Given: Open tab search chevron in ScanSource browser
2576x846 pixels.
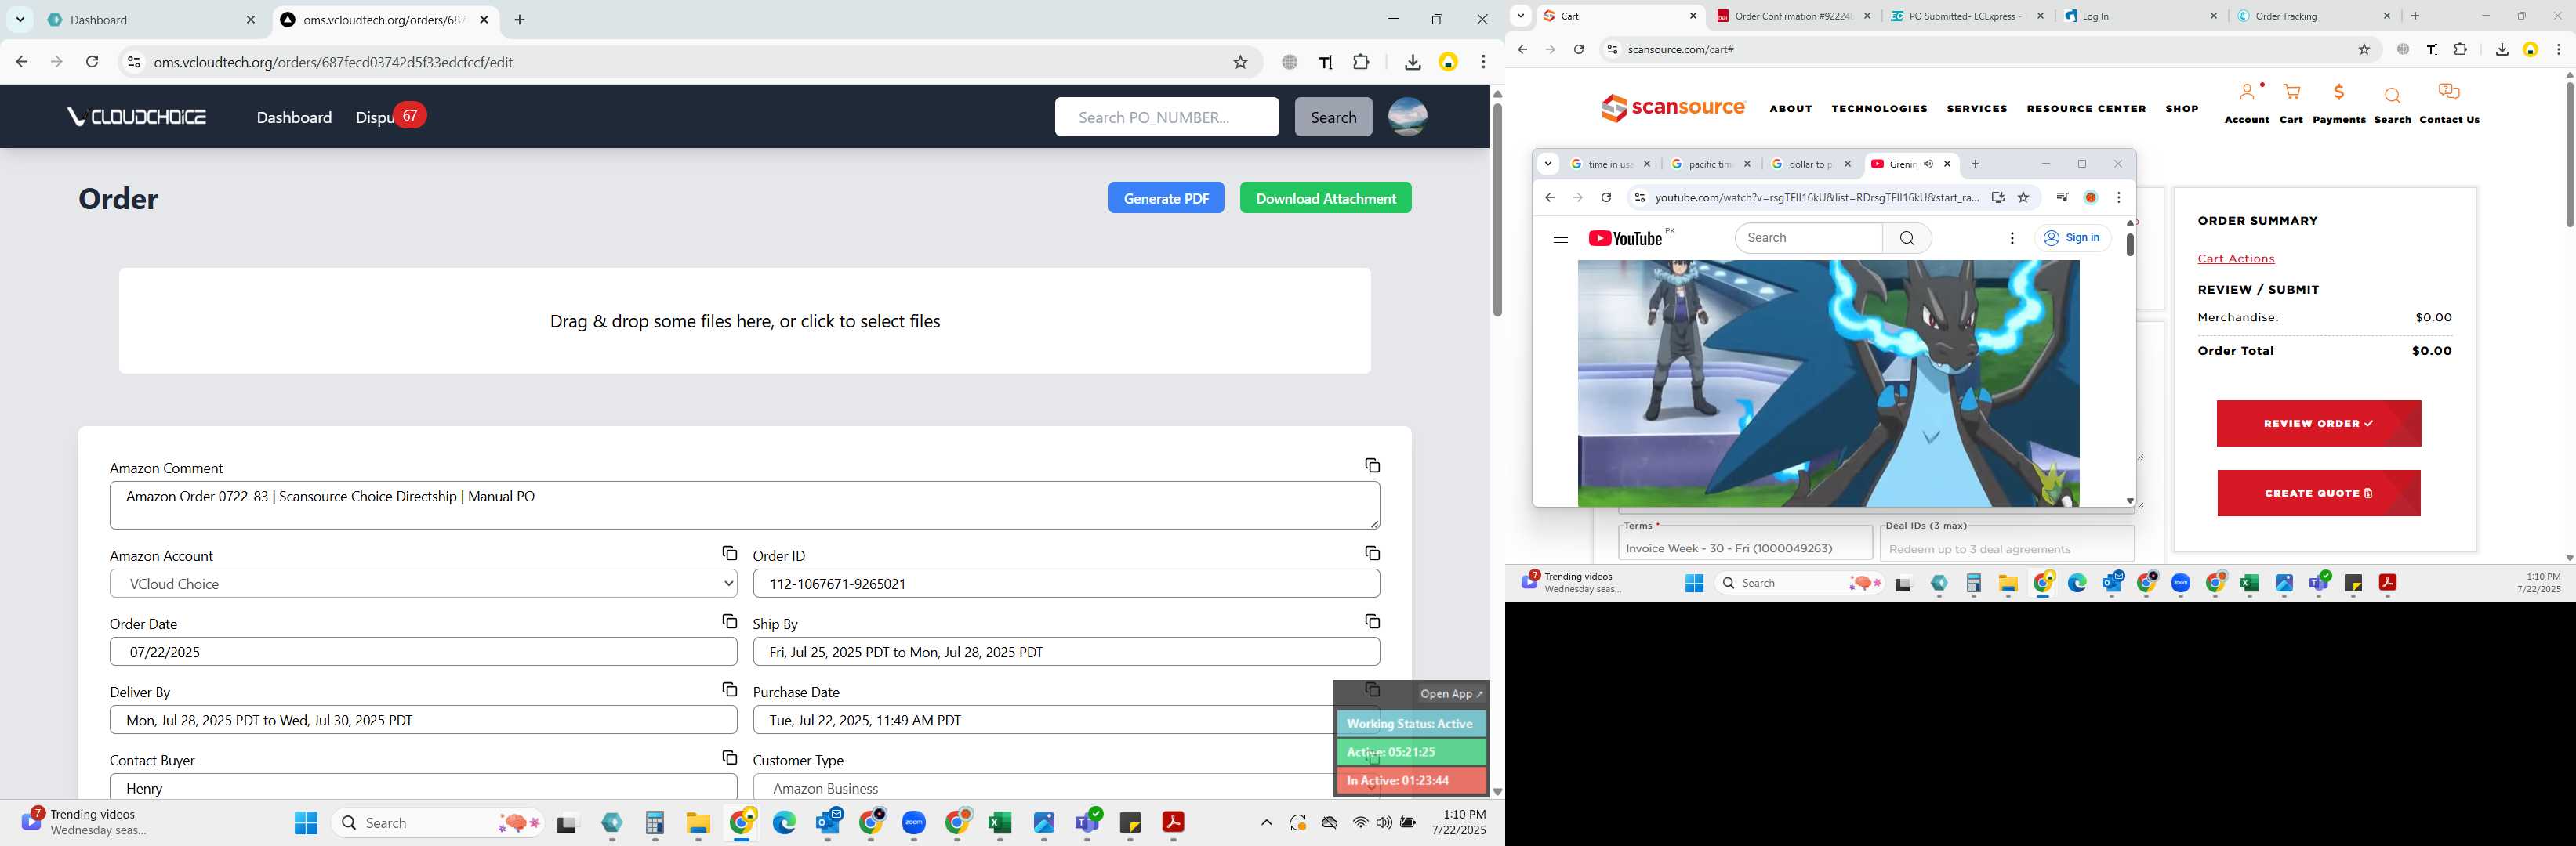Looking at the screenshot, I should click(x=1520, y=15).
